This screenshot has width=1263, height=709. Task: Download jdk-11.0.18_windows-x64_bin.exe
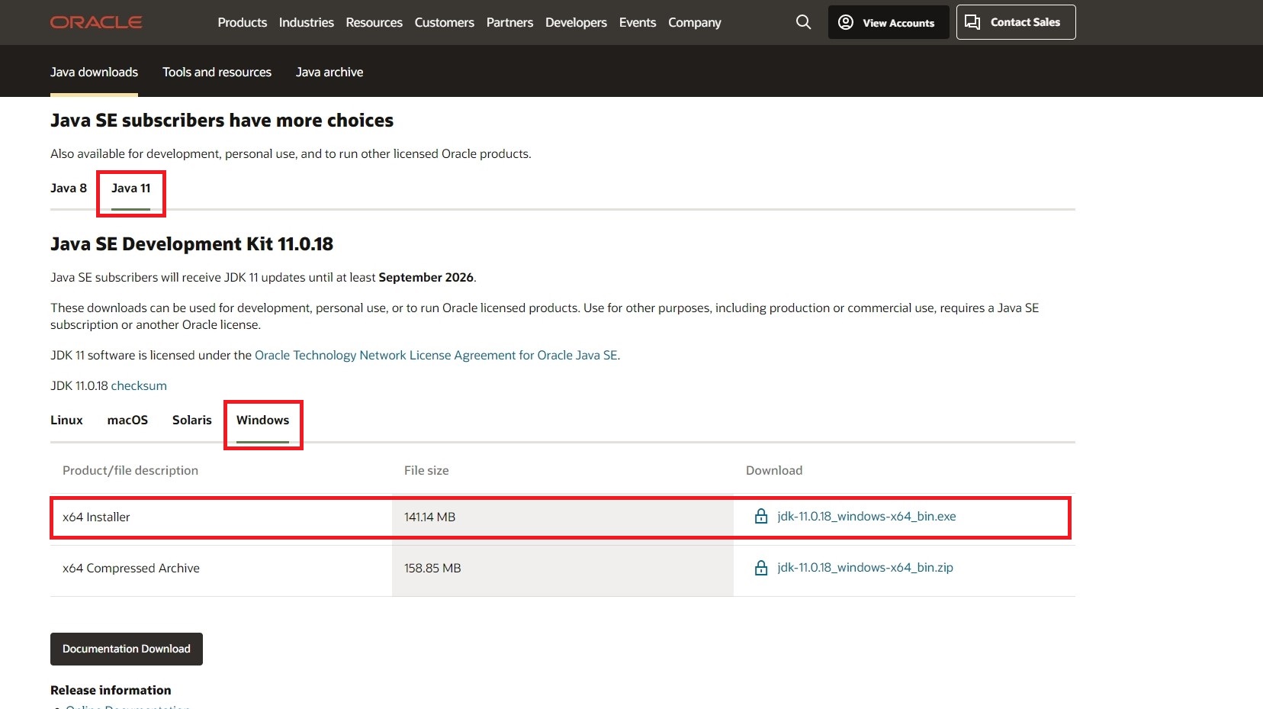pyautogui.click(x=866, y=517)
